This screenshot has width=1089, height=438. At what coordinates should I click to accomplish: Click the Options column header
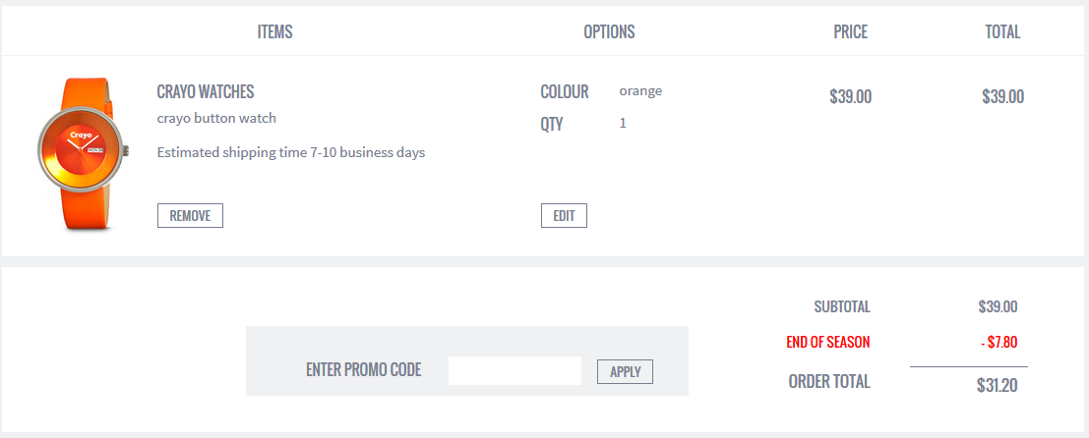(x=609, y=31)
